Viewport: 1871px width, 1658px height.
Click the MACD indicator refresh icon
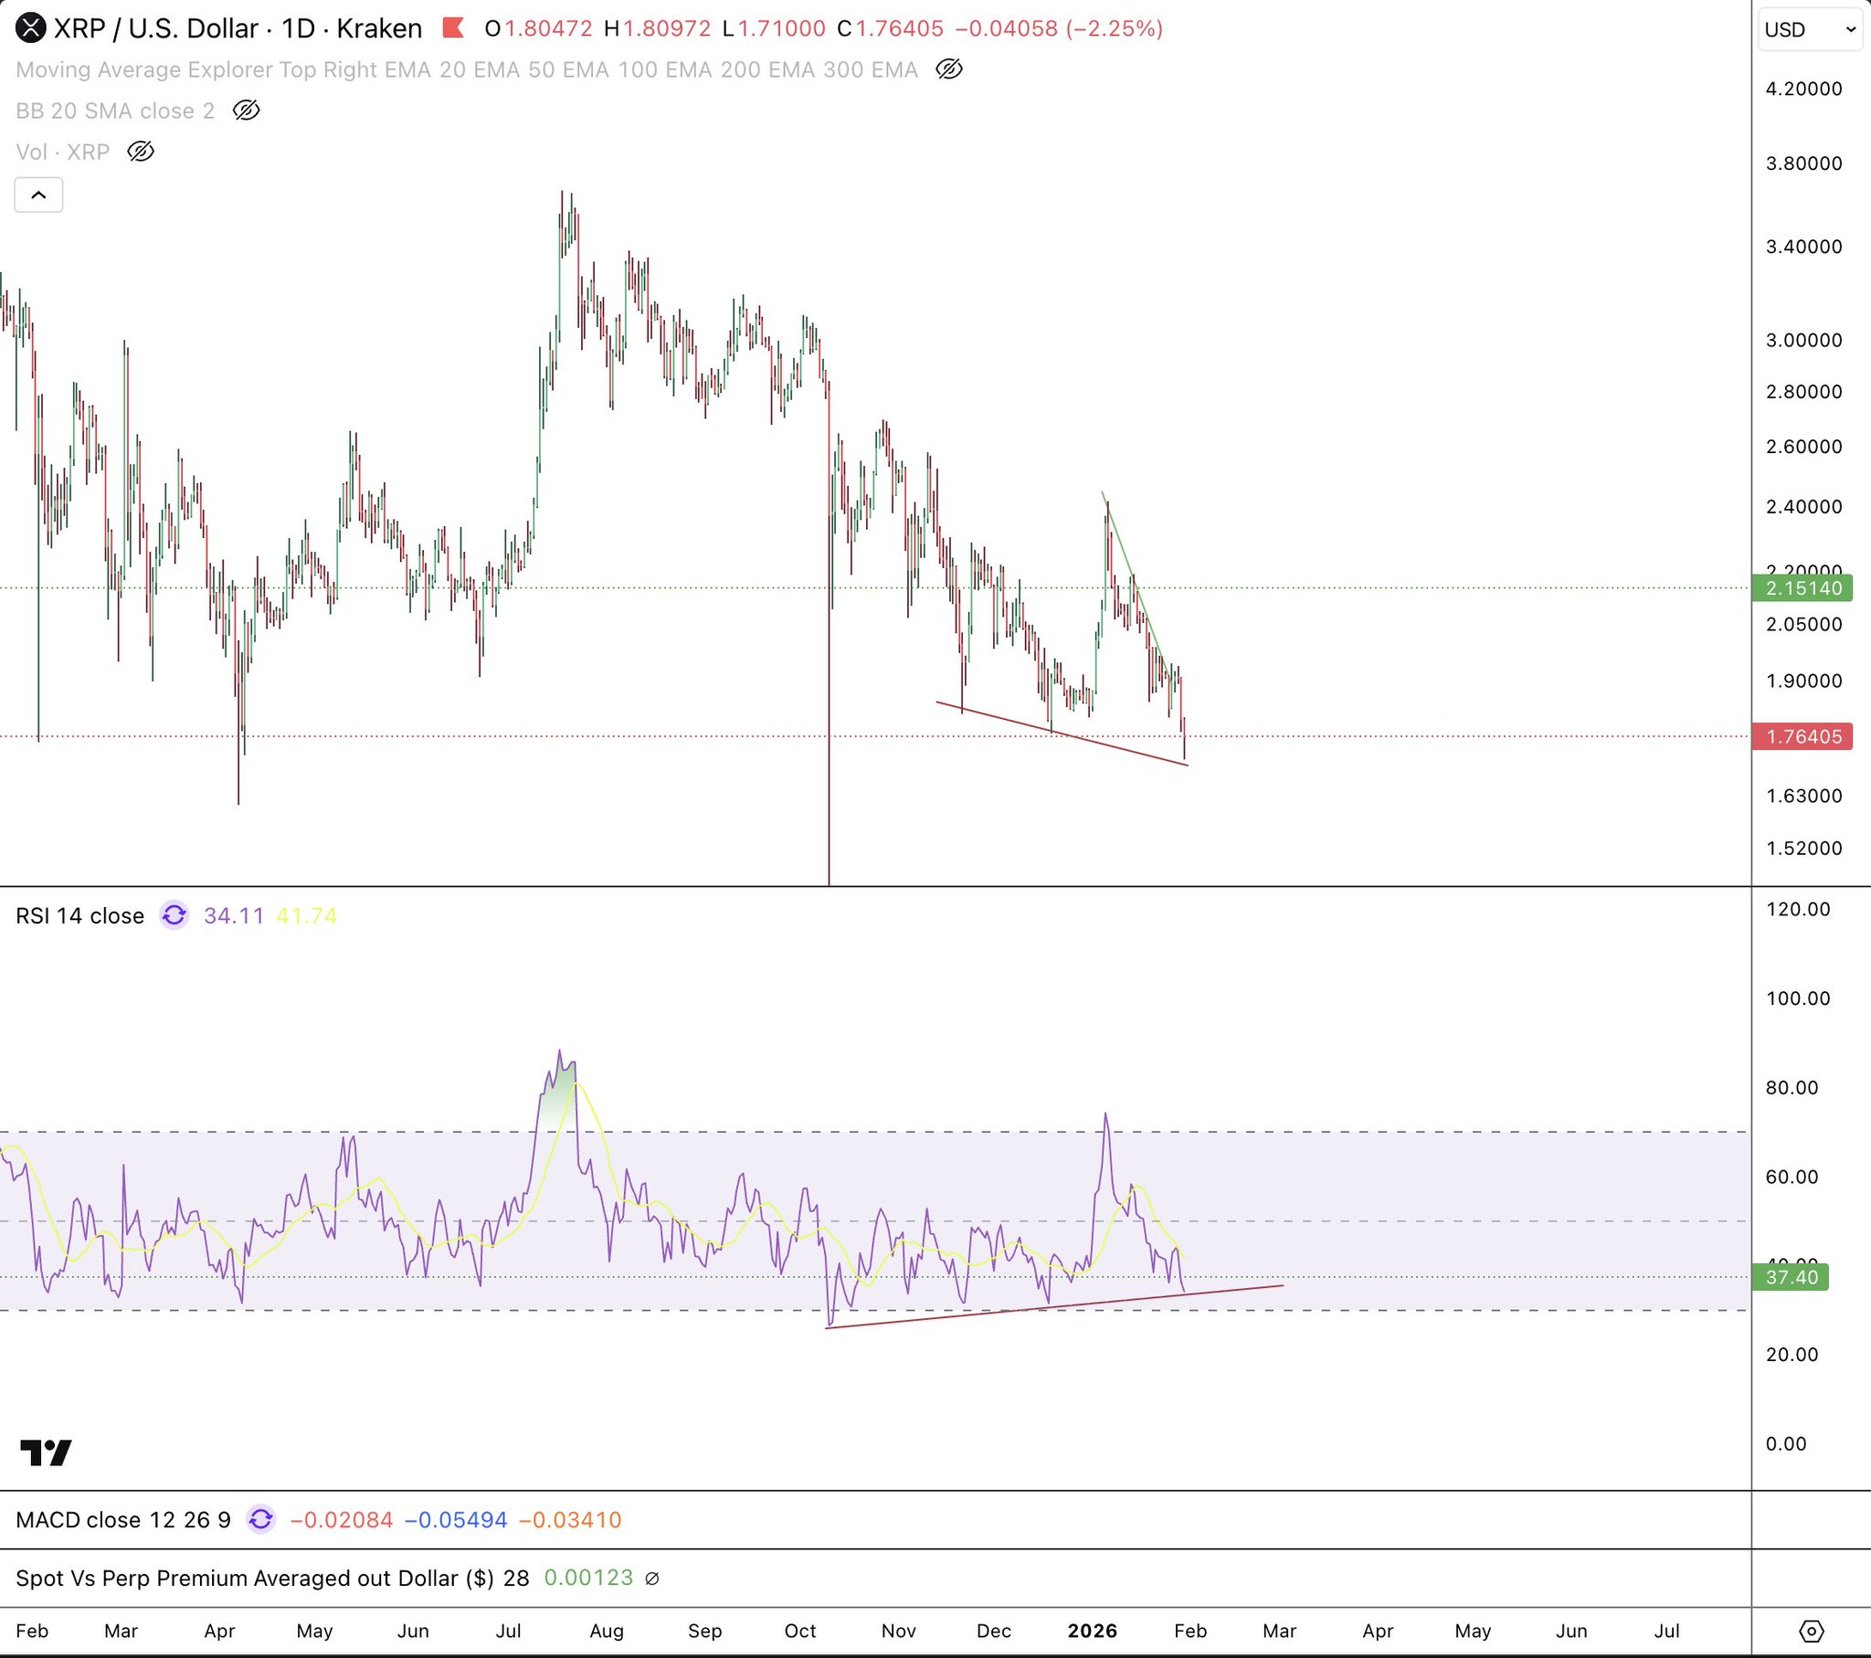point(261,1520)
